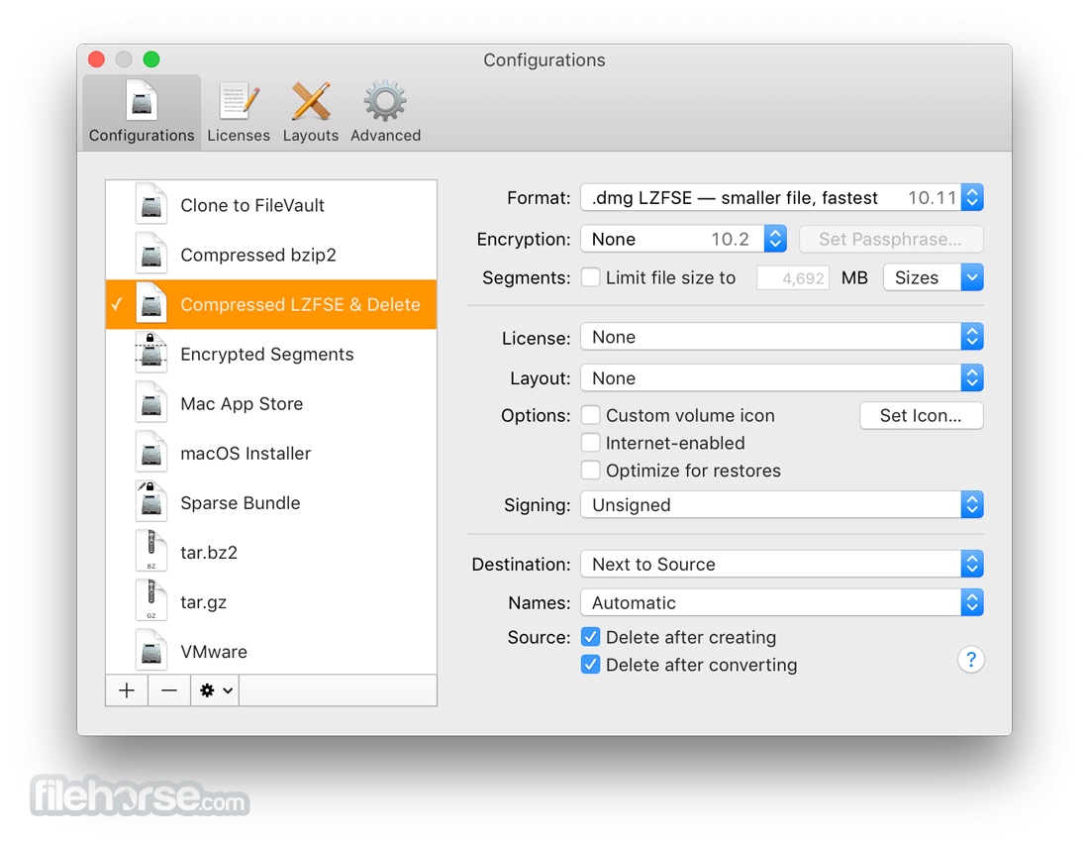This screenshot has width=1089, height=846.
Task: Click the VMware disk icon
Action: tap(151, 652)
